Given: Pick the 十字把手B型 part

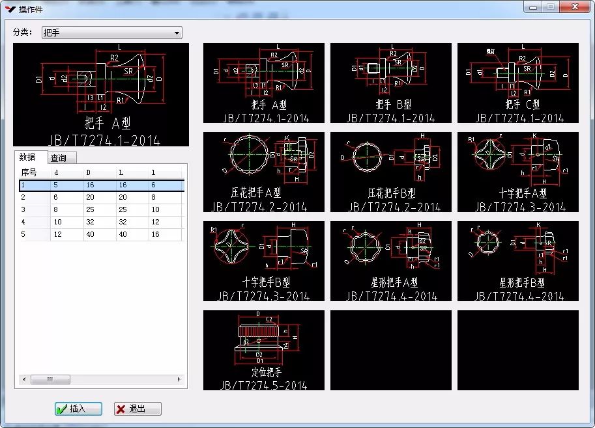Looking at the screenshot, I should pyautogui.click(x=264, y=261).
